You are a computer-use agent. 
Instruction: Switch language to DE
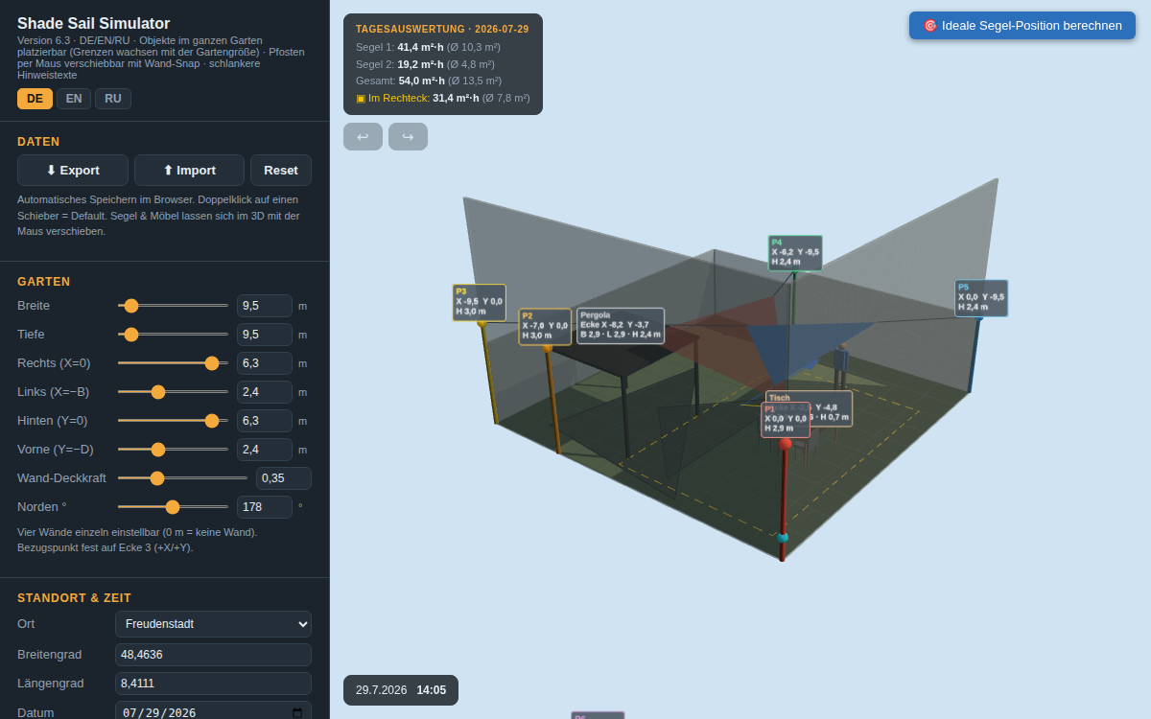point(35,99)
